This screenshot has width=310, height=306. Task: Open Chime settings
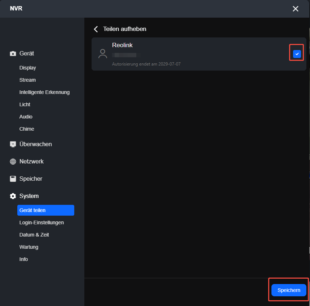coord(27,129)
